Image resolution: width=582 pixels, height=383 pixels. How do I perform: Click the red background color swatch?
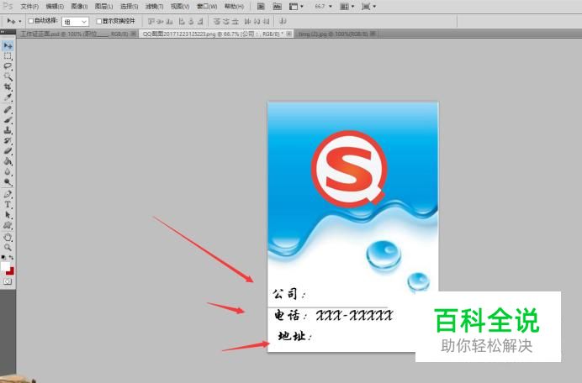tap(11, 271)
